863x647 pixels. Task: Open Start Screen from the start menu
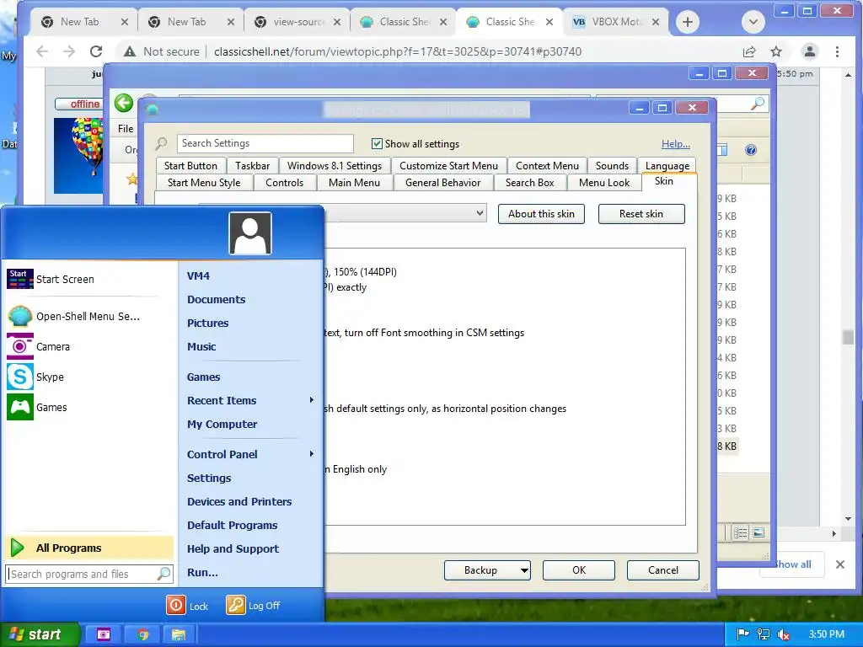(51, 279)
